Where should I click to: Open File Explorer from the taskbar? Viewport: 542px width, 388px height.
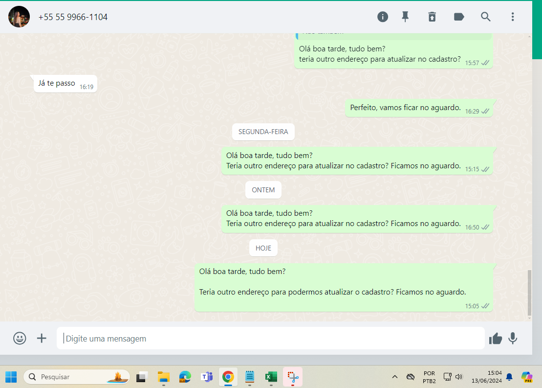[x=164, y=377]
